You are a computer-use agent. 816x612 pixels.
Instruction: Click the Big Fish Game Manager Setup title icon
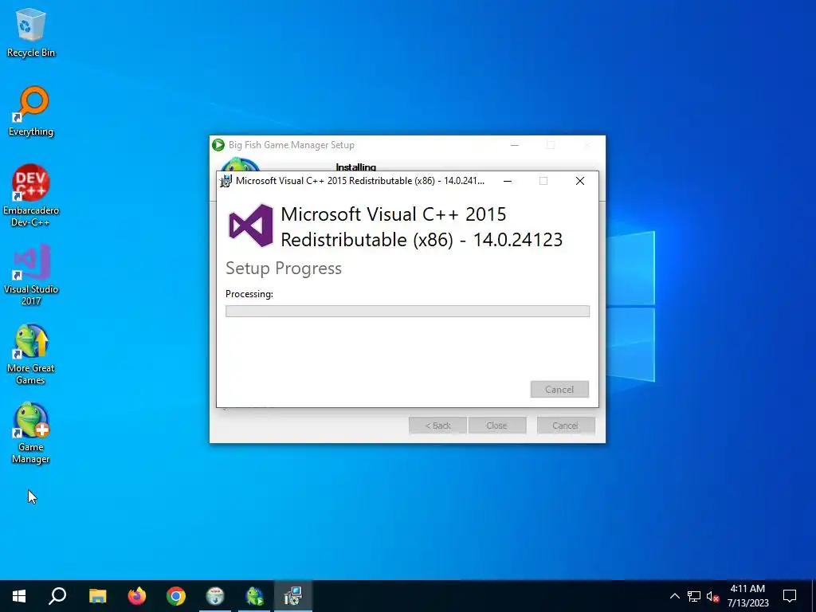coord(218,145)
